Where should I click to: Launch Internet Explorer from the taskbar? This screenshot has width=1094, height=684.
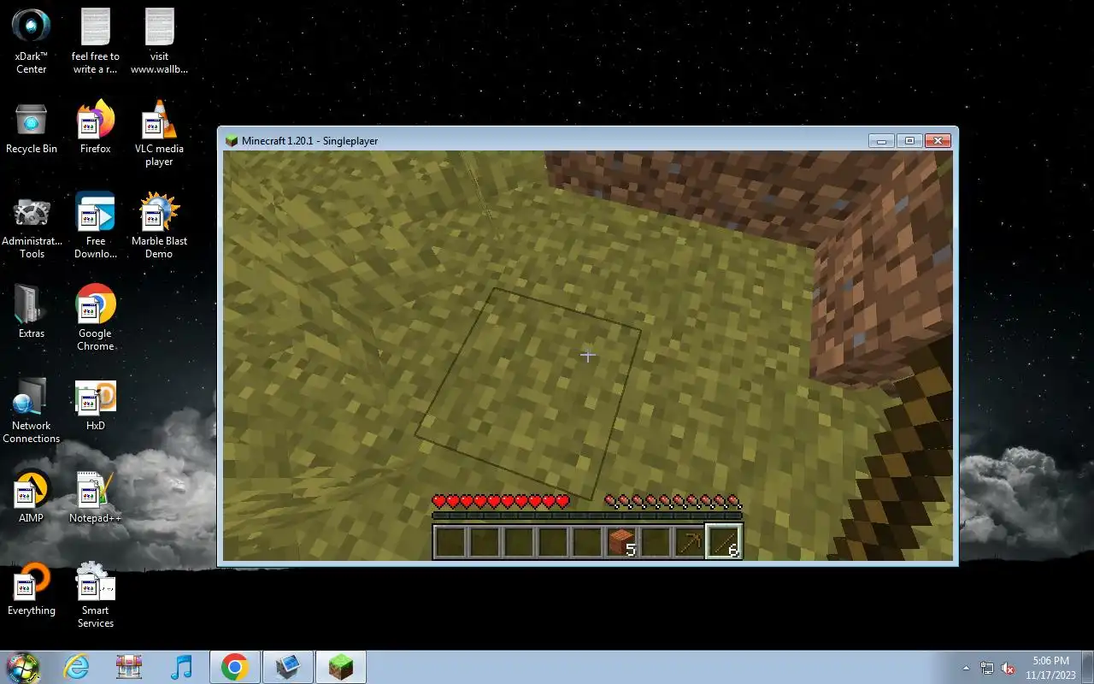pyautogui.click(x=77, y=667)
